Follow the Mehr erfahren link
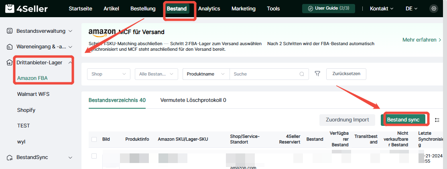Screen dimensions: 447x169 click(x=422, y=40)
